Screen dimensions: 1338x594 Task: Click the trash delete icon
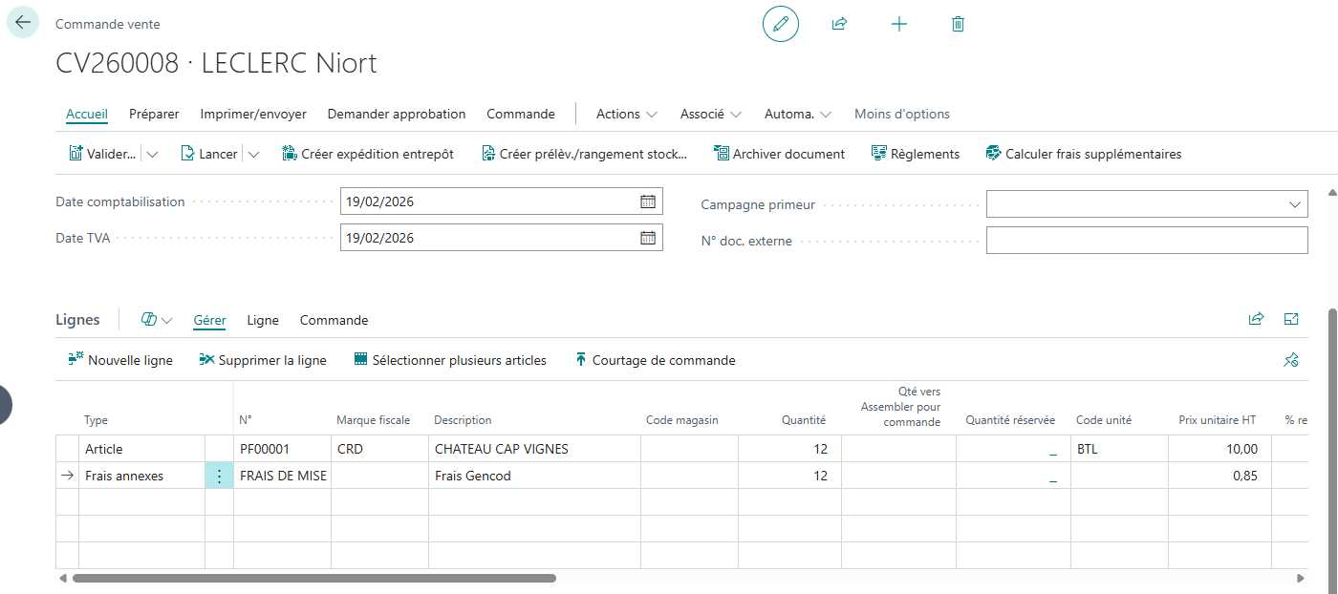click(959, 24)
